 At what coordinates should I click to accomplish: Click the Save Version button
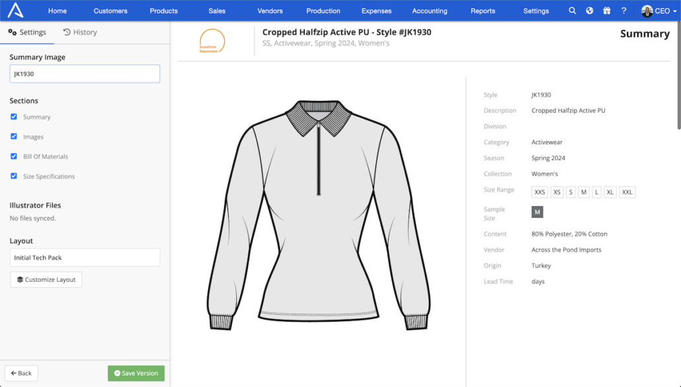[x=136, y=373]
